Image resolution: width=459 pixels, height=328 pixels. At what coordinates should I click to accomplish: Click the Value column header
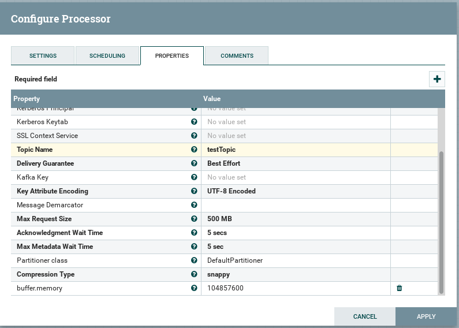coord(212,99)
